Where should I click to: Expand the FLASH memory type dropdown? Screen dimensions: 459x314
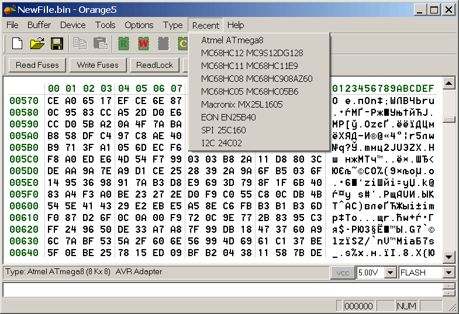pyautogui.click(x=448, y=273)
